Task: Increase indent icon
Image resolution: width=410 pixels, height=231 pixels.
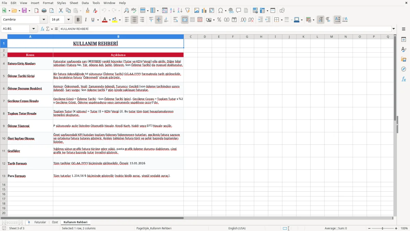Action: pos(260,20)
